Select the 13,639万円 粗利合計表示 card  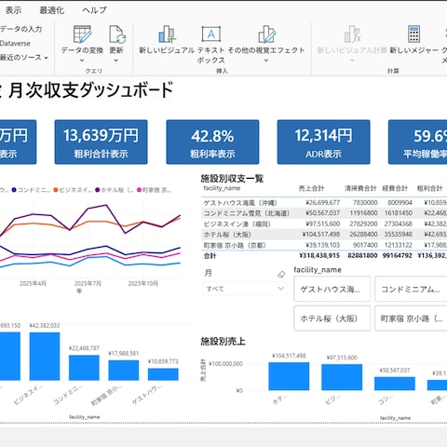(101, 142)
